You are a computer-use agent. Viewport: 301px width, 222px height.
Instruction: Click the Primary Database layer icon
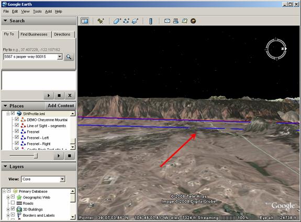tap(15, 191)
